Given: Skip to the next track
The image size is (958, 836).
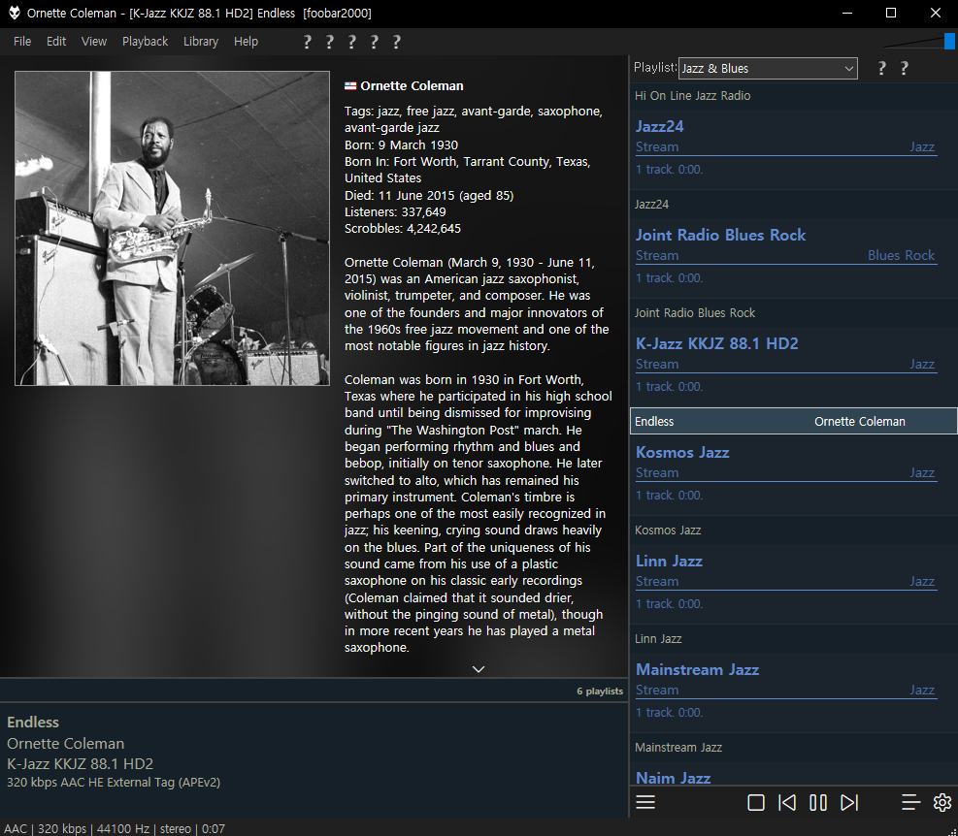Looking at the screenshot, I should pyautogui.click(x=849, y=802).
